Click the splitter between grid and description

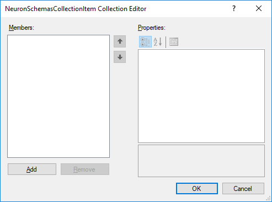[201, 143]
